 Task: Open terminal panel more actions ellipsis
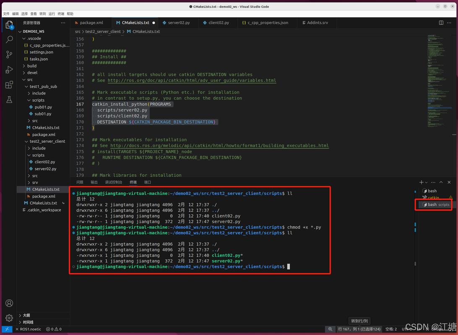click(x=433, y=182)
